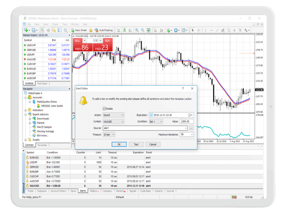Switch to the Tick Chart tab
Screen dimensions: 284x215
pyautogui.click(x=42, y=83)
